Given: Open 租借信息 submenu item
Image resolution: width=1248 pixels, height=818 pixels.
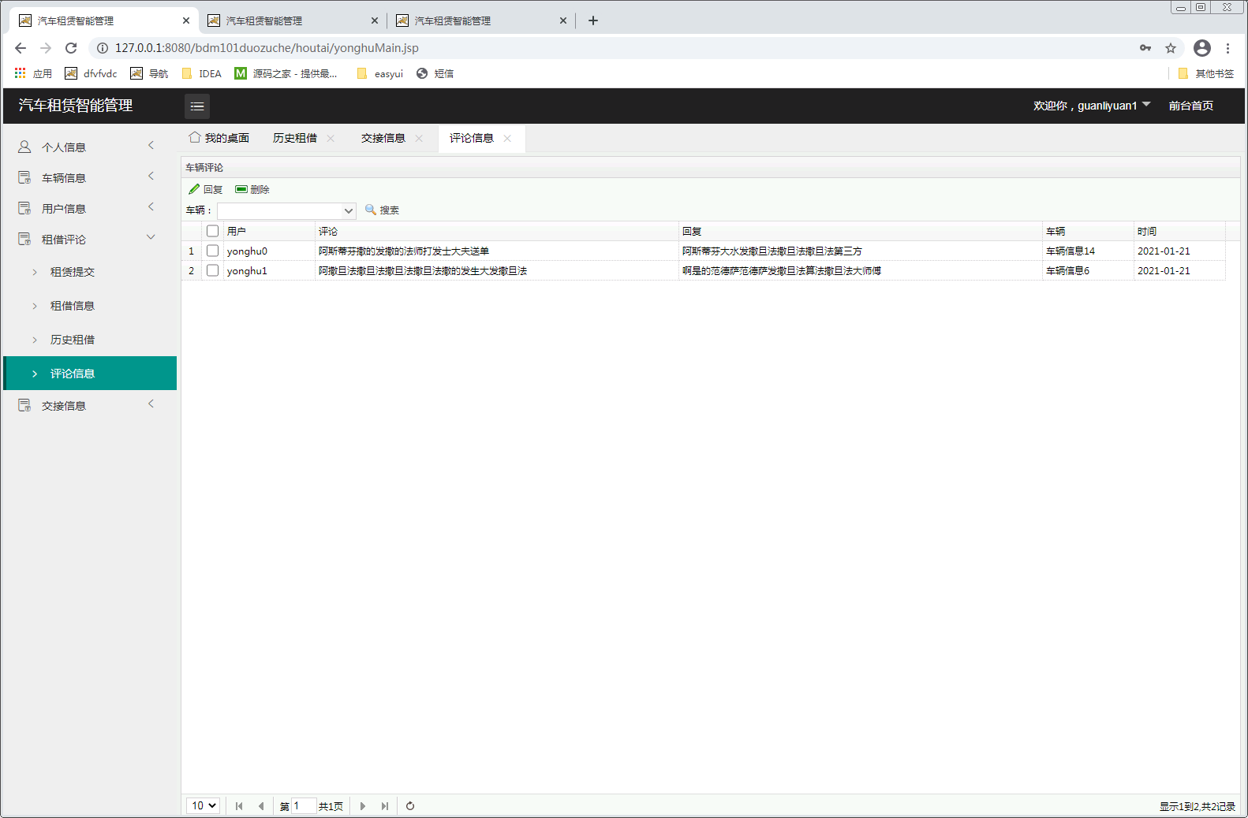Looking at the screenshot, I should (x=89, y=306).
